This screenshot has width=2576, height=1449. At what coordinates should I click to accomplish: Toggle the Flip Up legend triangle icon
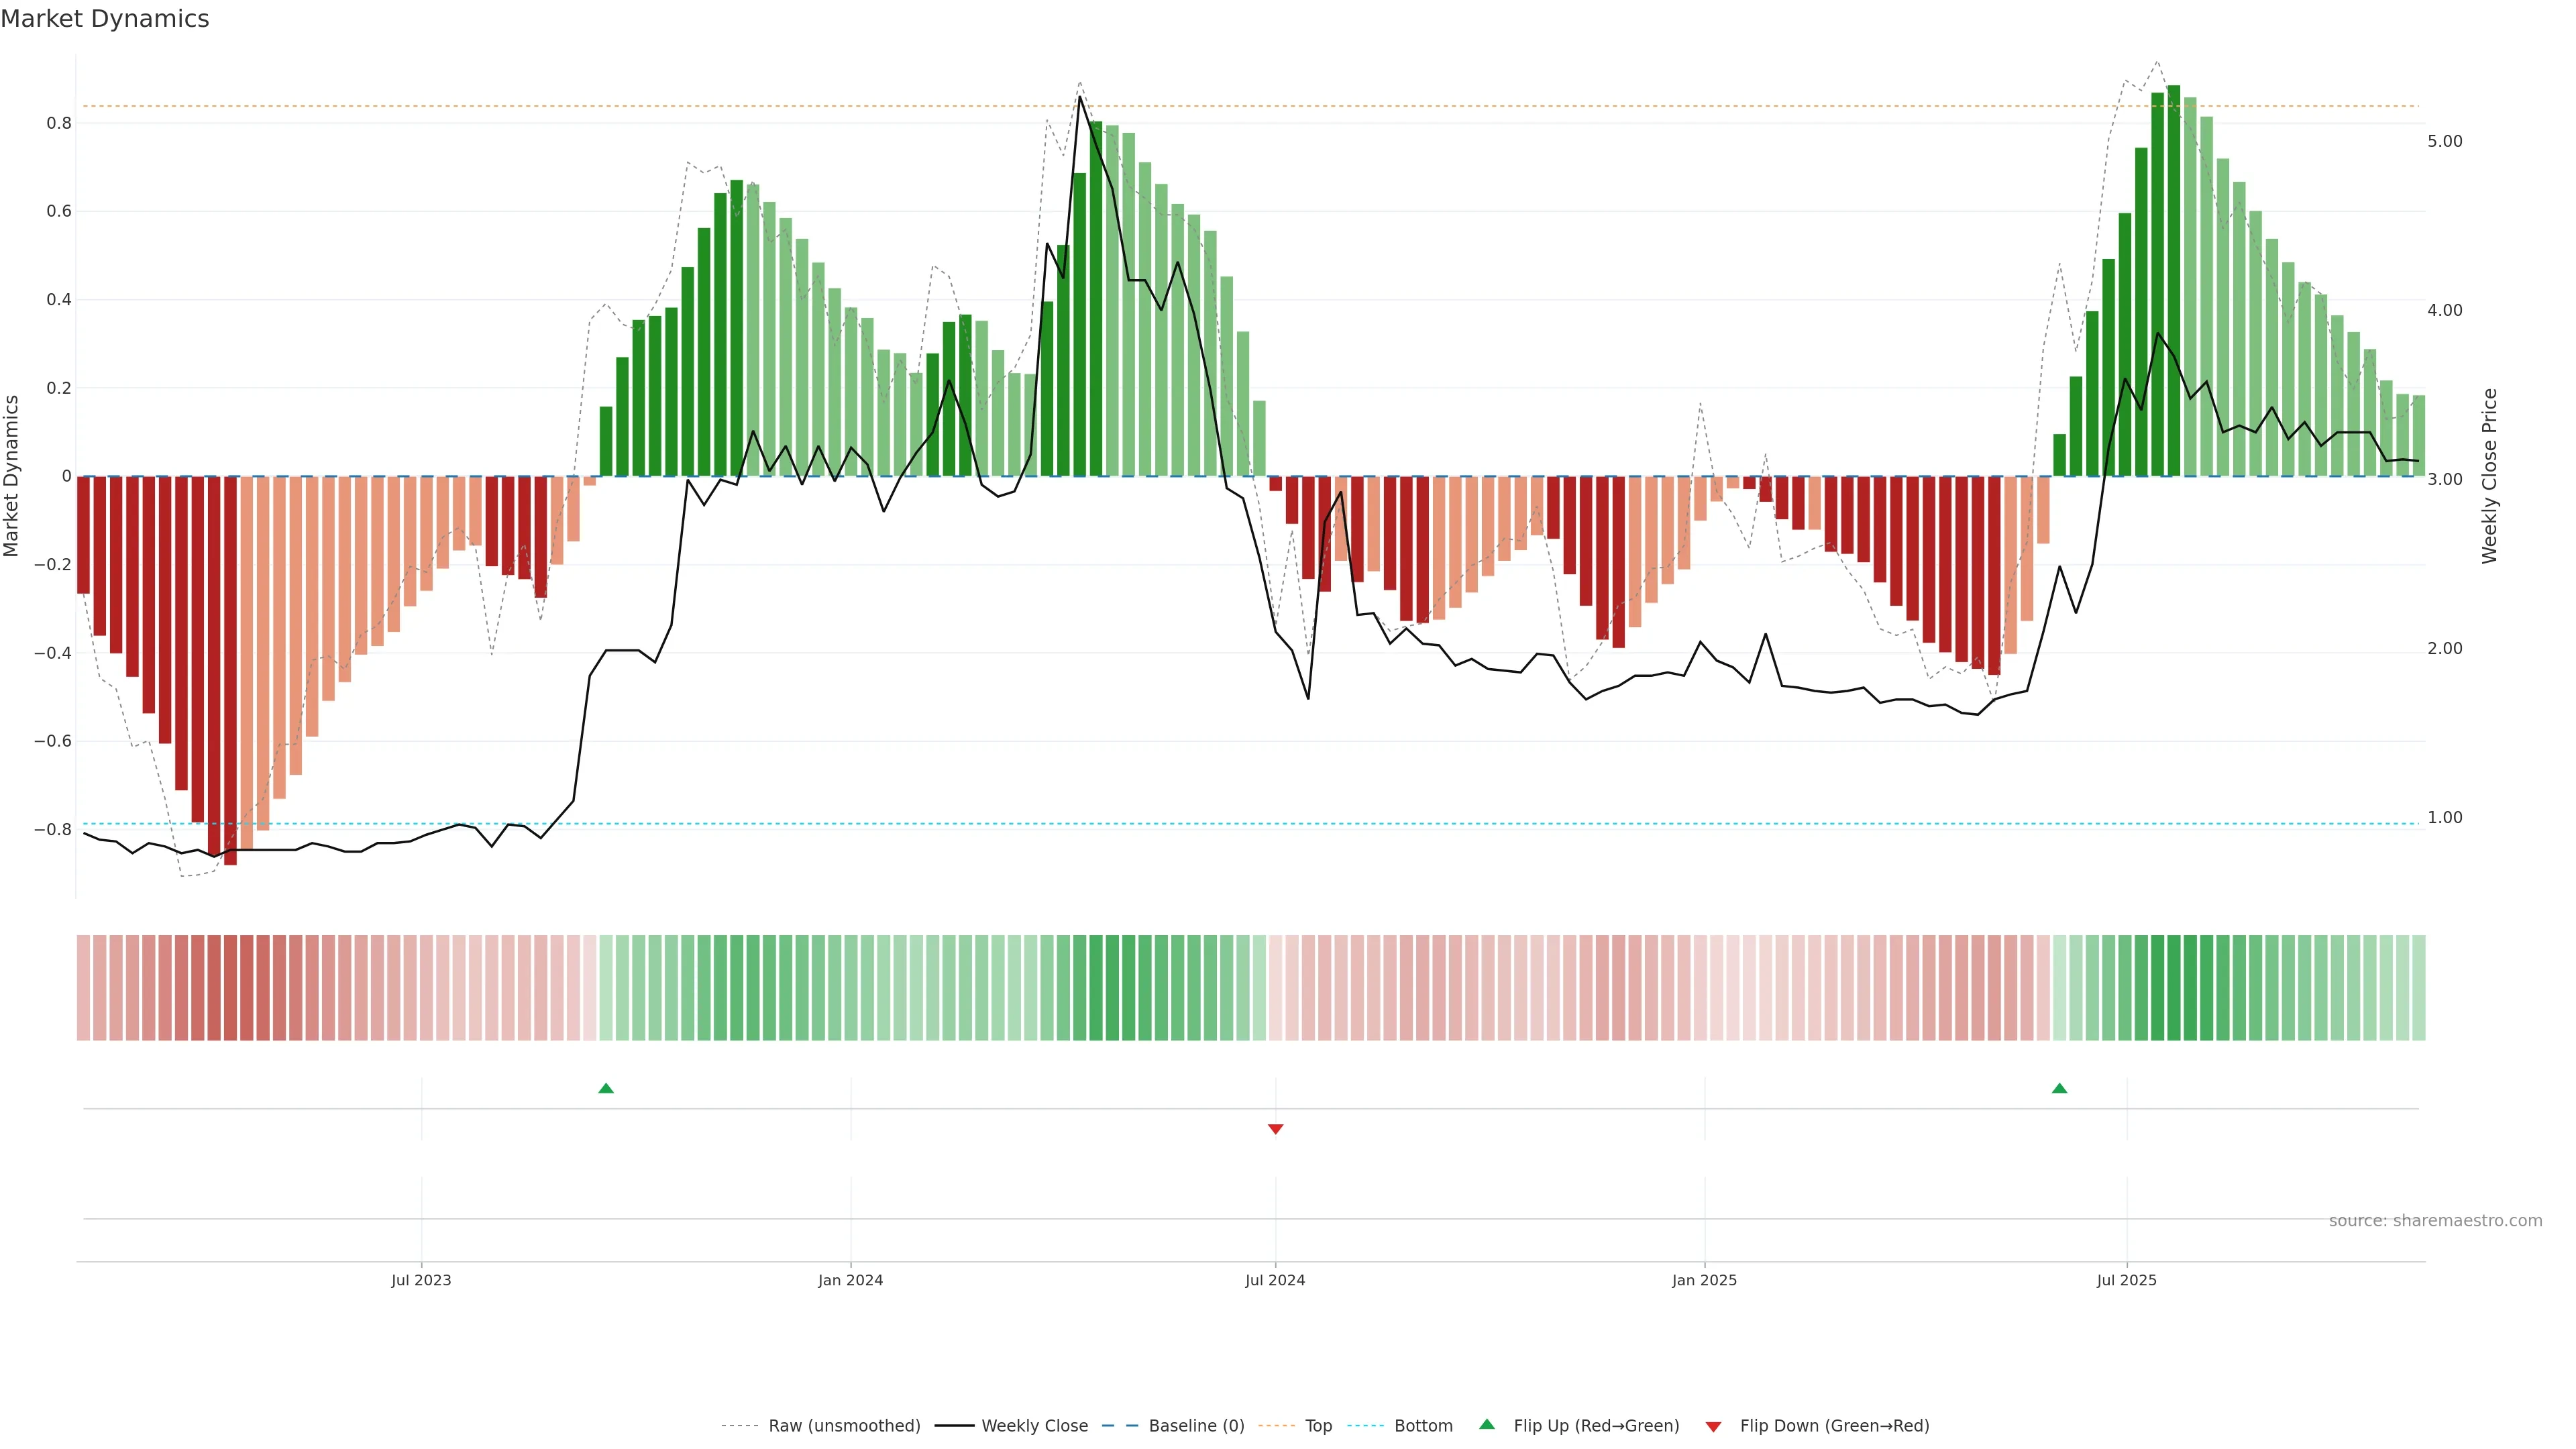pos(1487,1424)
